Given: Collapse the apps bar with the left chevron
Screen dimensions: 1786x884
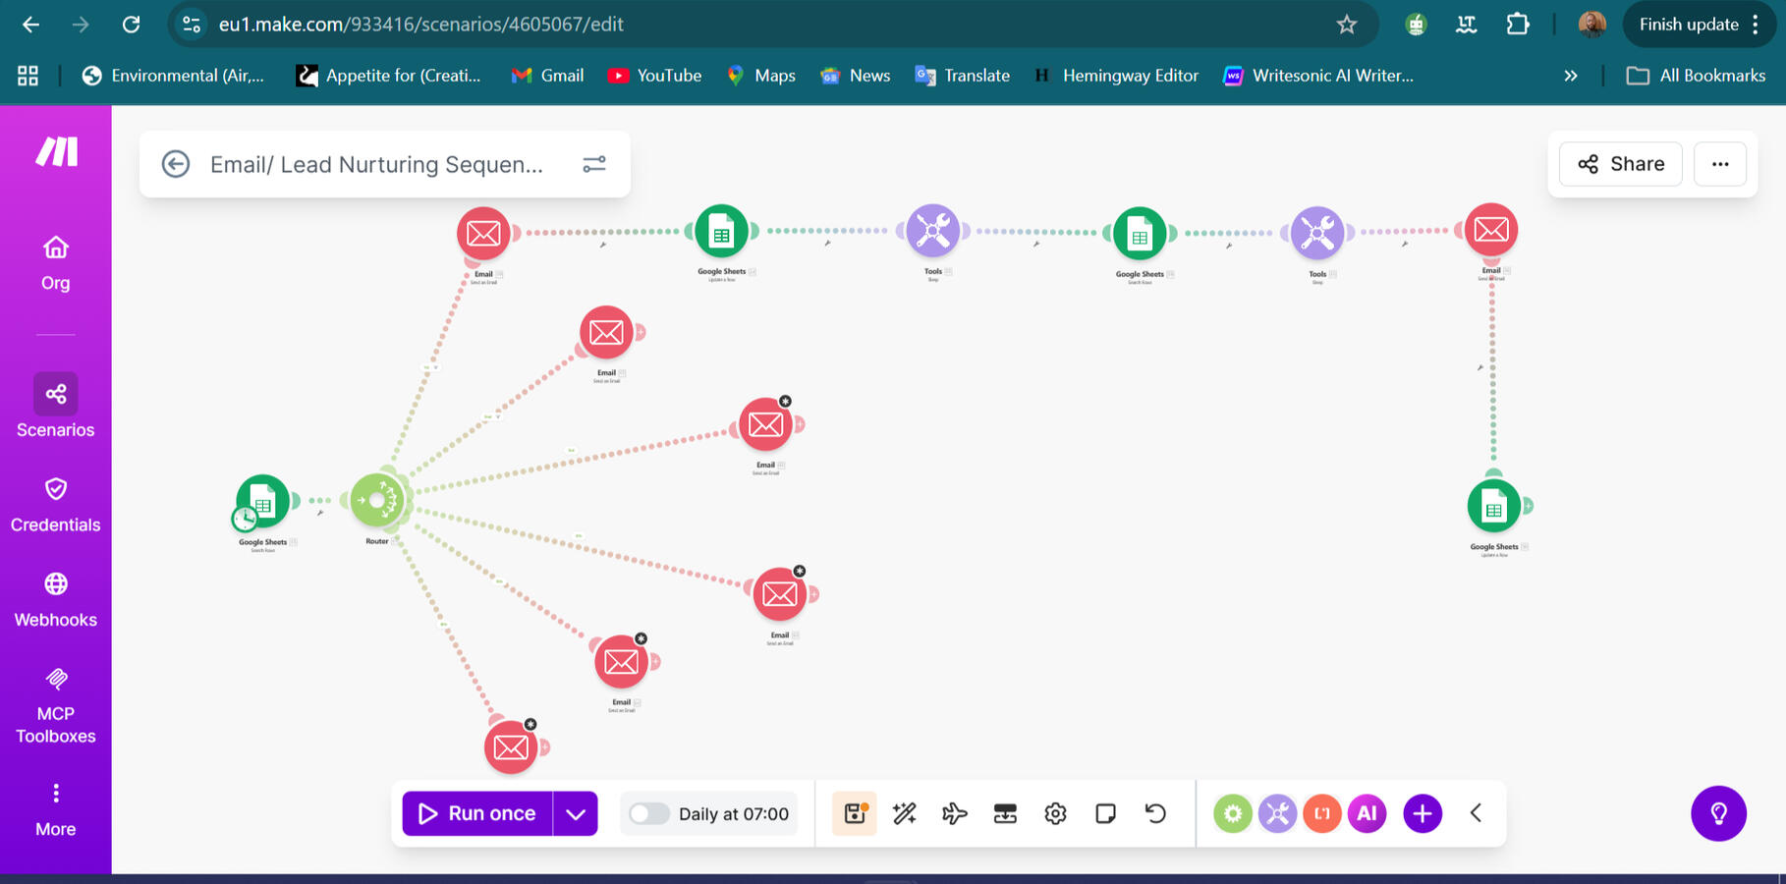Looking at the screenshot, I should tap(1476, 813).
